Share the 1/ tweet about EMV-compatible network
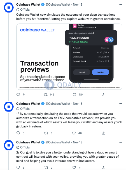This screenshot has width=126, height=170. pos(104,133)
